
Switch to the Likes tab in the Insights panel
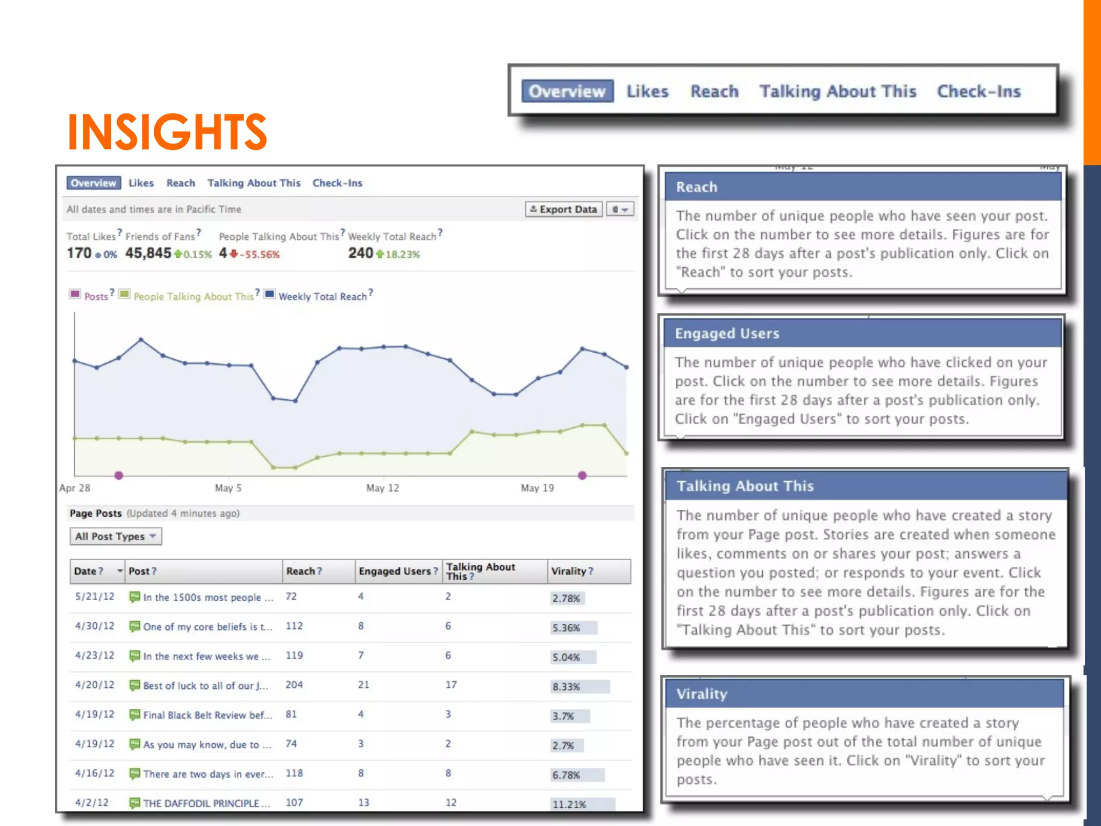coord(141,183)
